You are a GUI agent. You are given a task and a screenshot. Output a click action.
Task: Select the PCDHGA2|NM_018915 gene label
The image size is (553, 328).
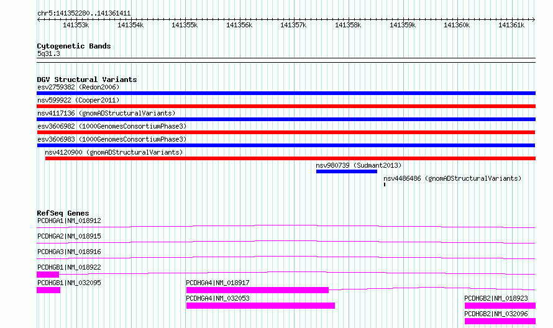69,236
